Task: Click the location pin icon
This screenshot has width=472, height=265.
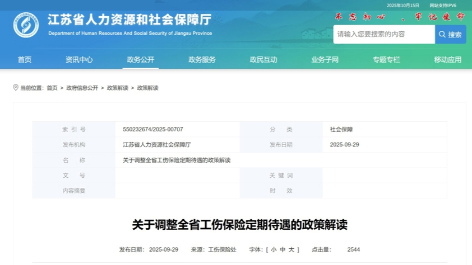Action: pyautogui.click(x=16, y=88)
